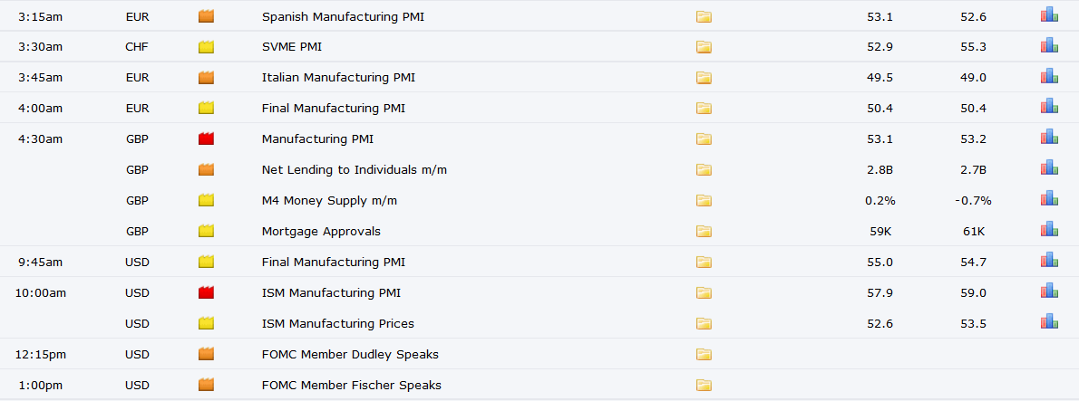Show graph for Net Lending to Individuals

[1049, 167]
